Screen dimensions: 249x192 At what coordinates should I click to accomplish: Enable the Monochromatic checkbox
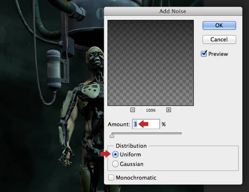(x=111, y=178)
